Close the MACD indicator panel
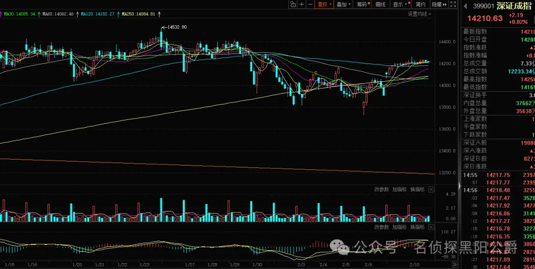This screenshot has width=535, height=269. click(x=431, y=227)
